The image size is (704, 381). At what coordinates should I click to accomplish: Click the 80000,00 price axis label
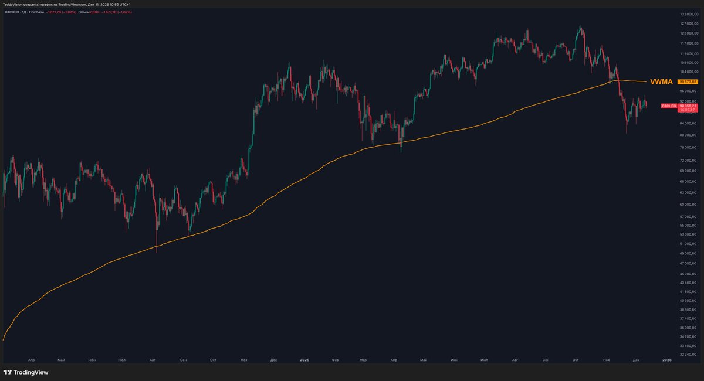coord(689,135)
